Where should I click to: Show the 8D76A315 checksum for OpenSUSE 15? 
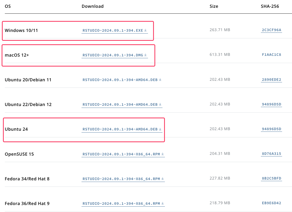(x=271, y=154)
